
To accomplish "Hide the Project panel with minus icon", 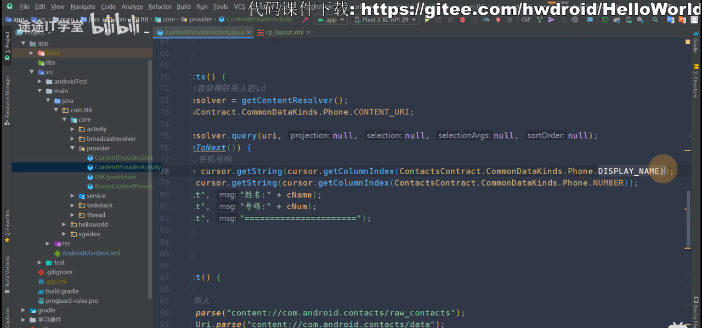I will (146, 32).
